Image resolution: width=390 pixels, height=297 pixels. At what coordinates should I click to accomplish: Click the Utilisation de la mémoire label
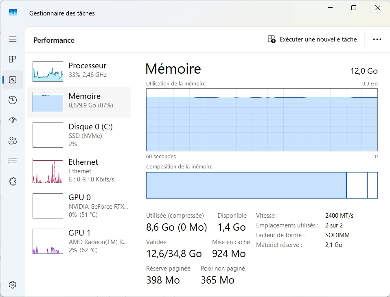tap(176, 84)
